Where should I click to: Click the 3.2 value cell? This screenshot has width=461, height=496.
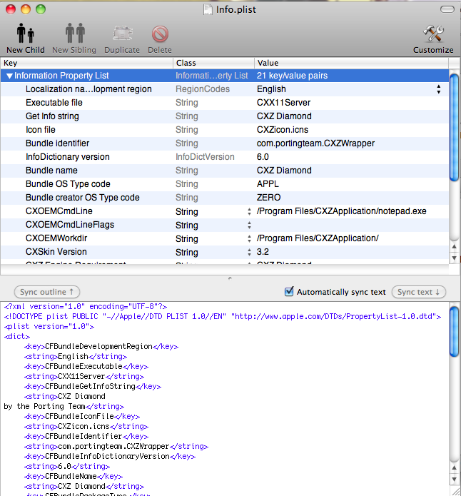(x=263, y=252)
